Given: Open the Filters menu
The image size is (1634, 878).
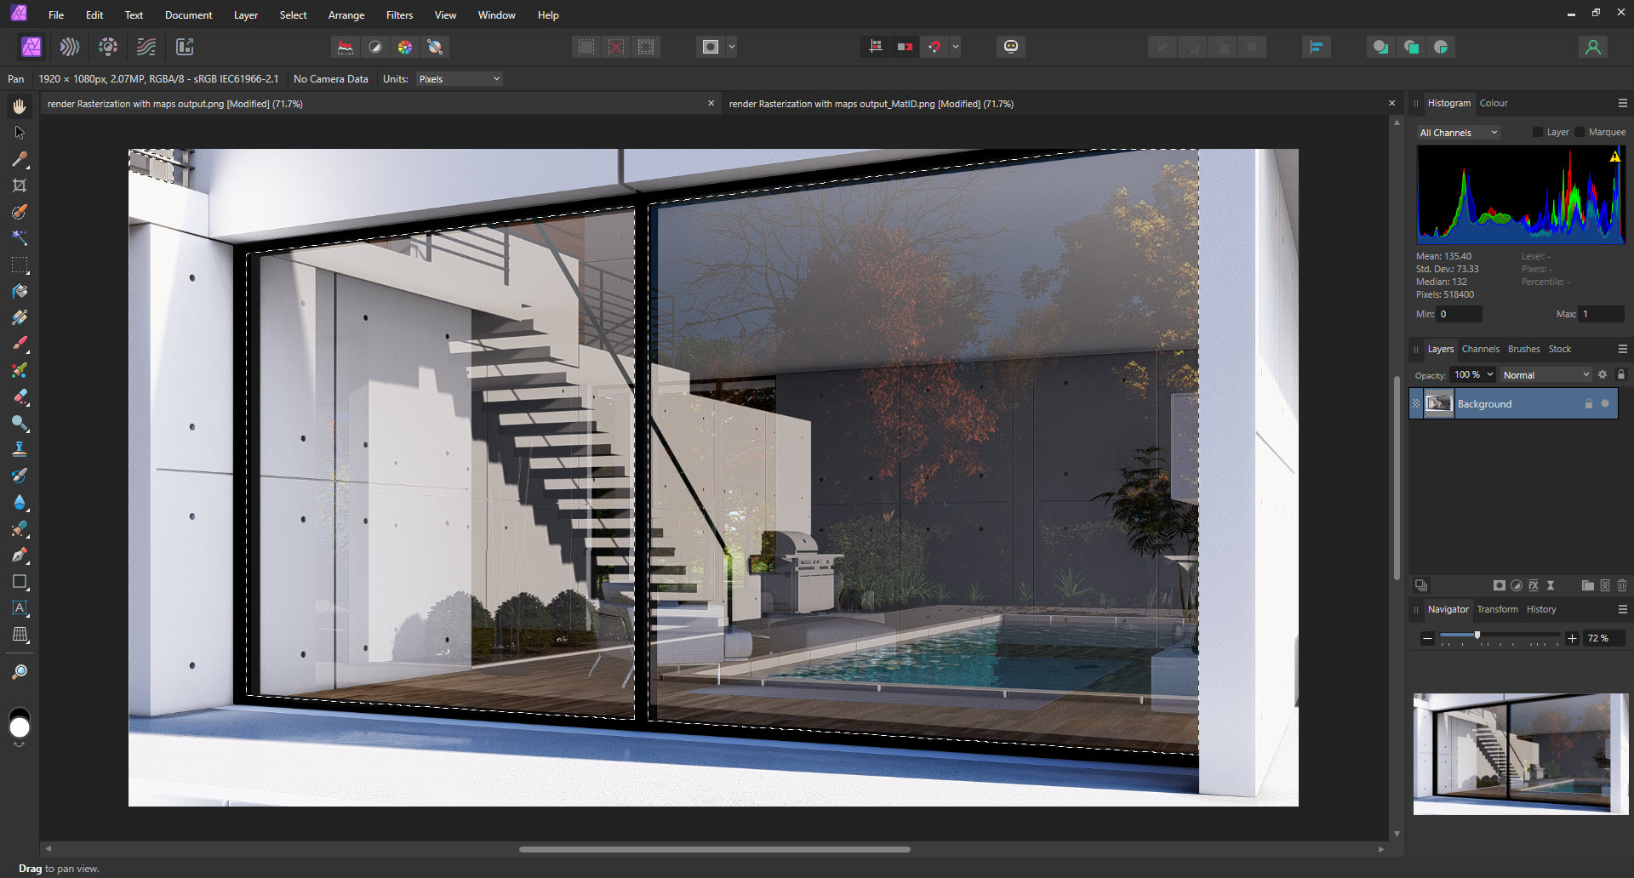Looking at the screenshot, I should (399, 15).
